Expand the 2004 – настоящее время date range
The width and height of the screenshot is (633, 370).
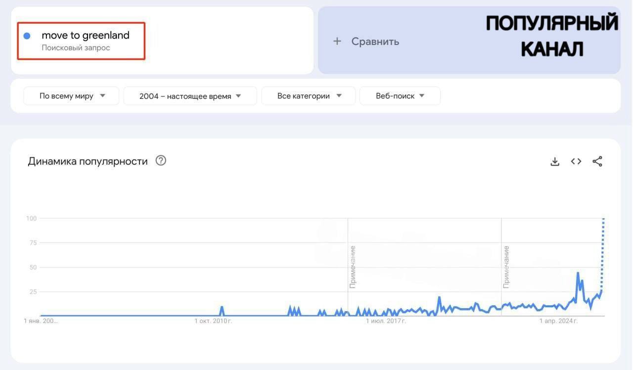[190, 96]
